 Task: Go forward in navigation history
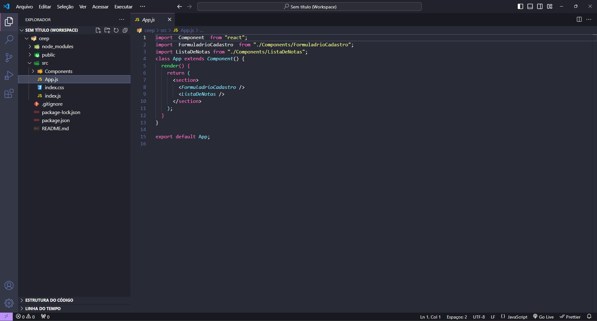click(x=189, y=7)
